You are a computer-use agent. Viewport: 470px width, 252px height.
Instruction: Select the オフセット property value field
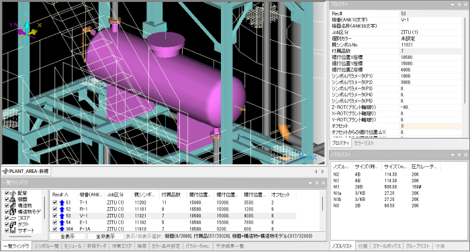(x=431, y=126)
